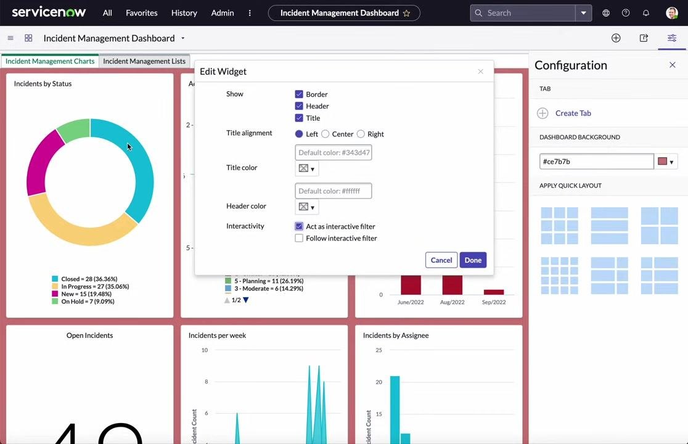Open the globe scope selector icon

pyautogui.click(x=606, y=13)
